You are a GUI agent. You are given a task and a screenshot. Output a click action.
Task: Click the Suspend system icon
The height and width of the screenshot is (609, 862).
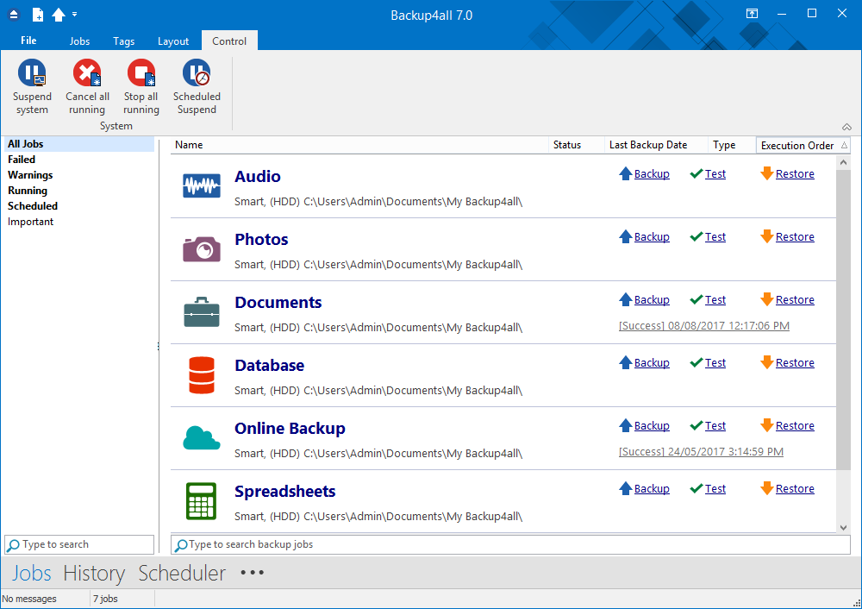(x=32, y=74)
